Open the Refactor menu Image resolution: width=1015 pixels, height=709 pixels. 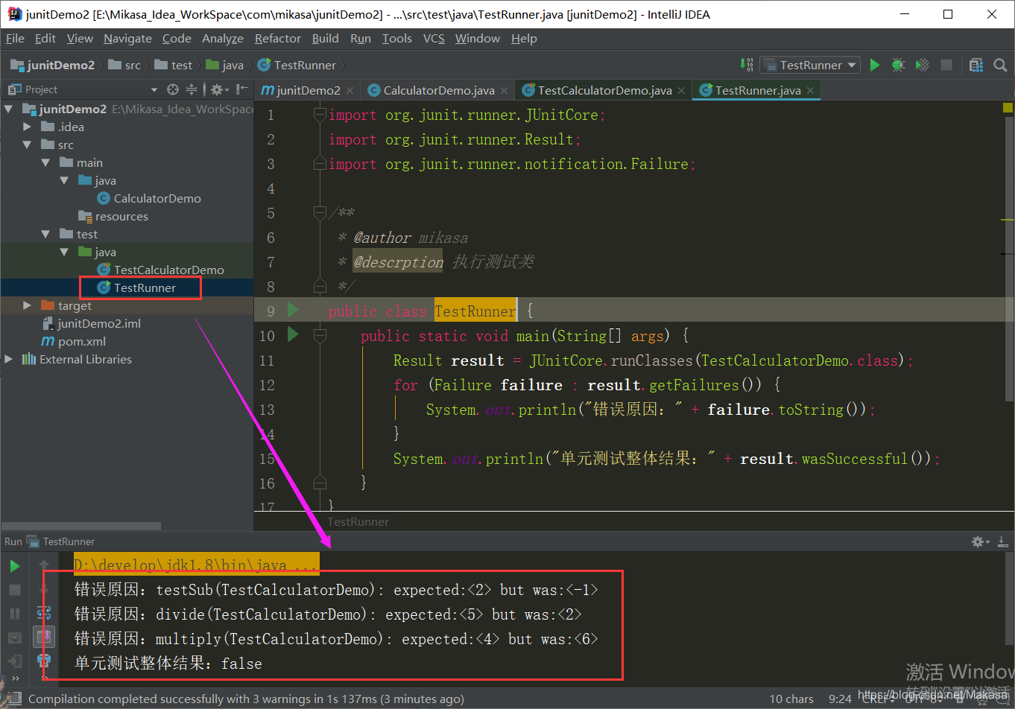coord(277,39)
